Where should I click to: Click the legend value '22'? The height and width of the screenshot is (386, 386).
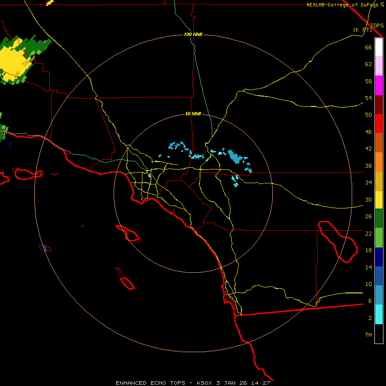368,233
